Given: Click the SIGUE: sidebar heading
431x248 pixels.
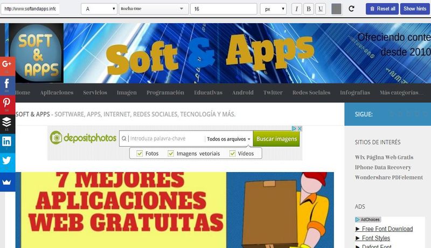Looking at the screenshot, I should tap(364, 114).
